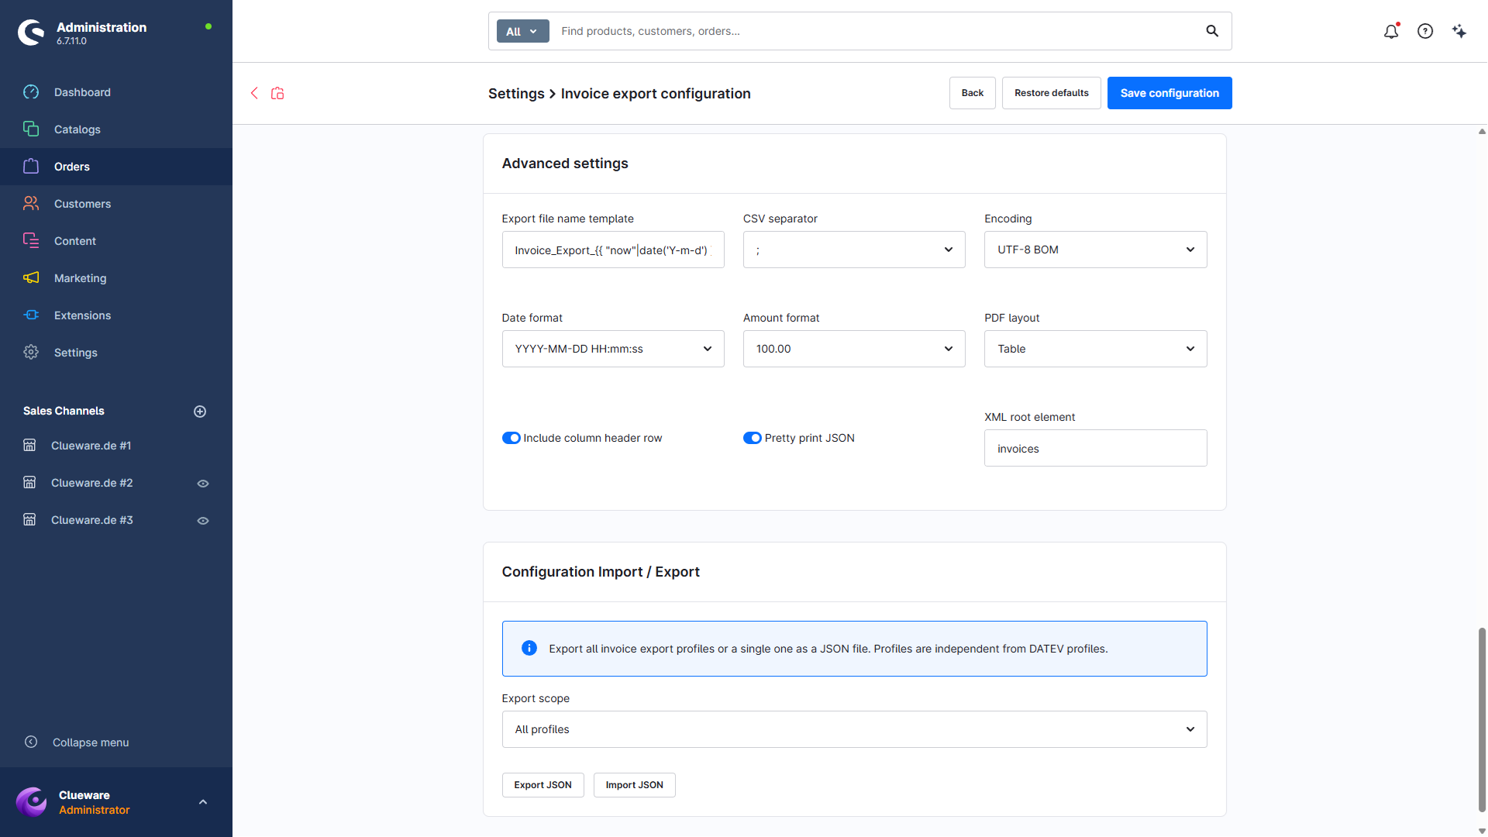Toggle Pretty print JSON switch

pos(752,438)
